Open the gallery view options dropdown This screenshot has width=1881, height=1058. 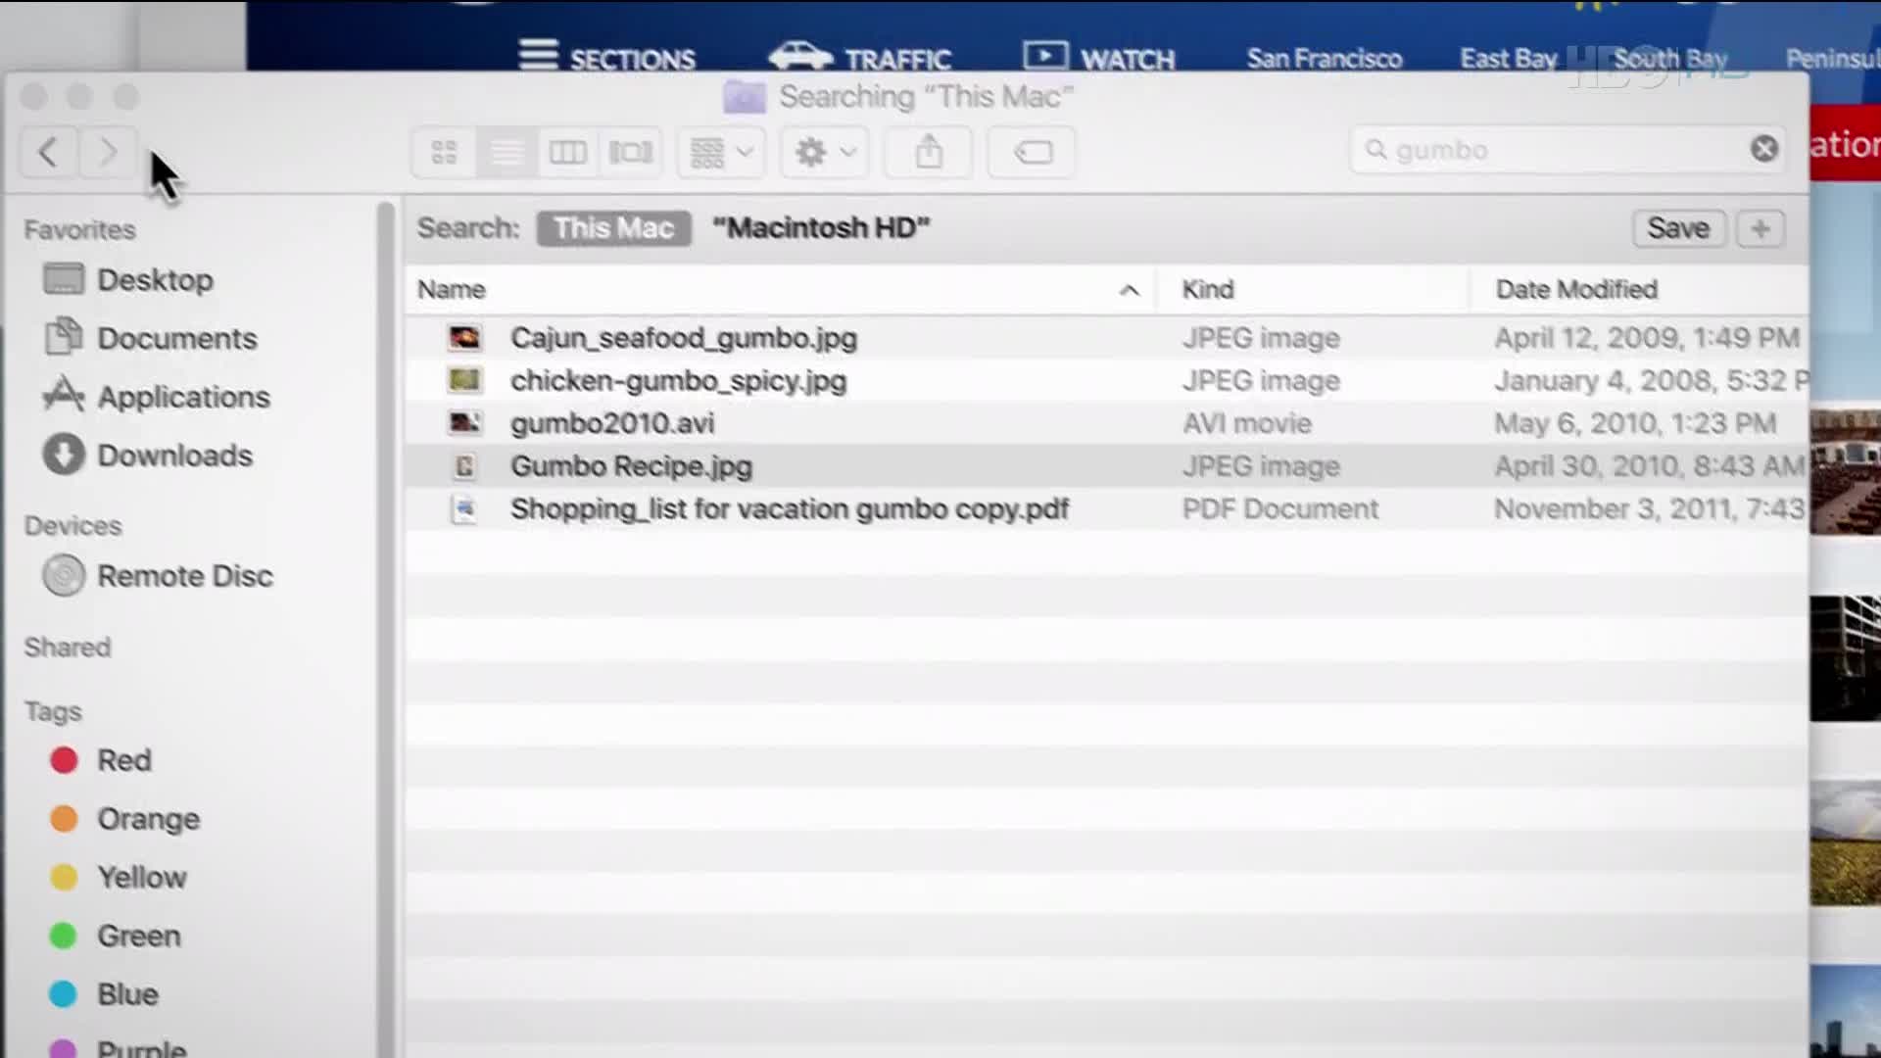coord(718,153)
